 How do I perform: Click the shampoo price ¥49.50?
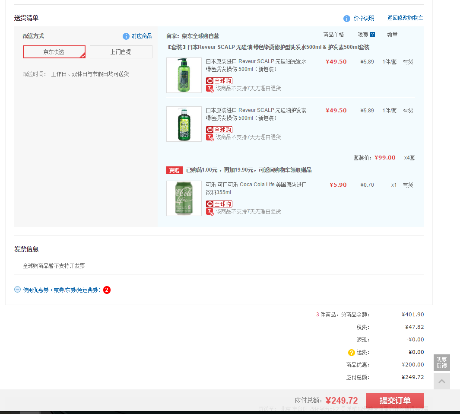pos(336,62)
